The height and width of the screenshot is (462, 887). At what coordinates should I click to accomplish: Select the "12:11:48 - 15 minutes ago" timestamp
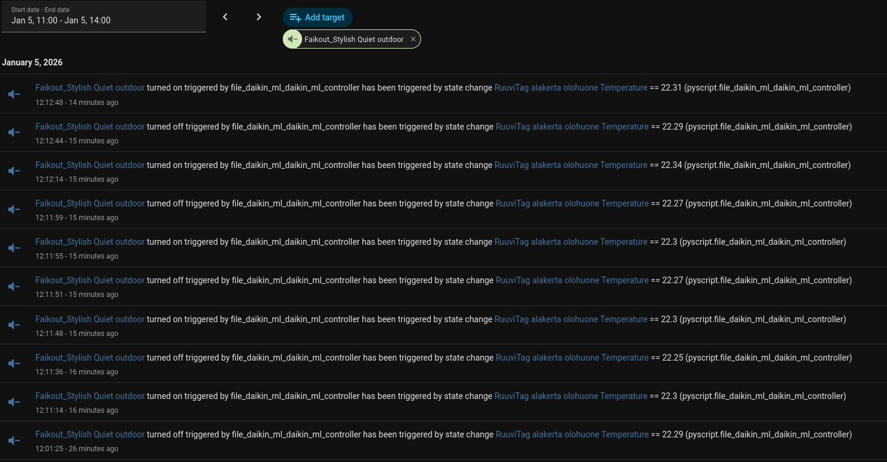tap(77, 334)
